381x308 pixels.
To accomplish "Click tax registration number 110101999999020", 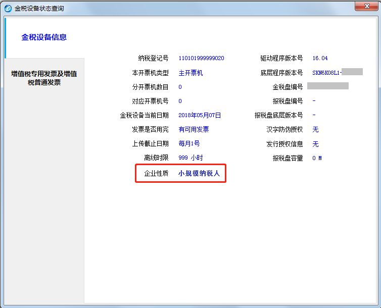I will coord(201,58).
